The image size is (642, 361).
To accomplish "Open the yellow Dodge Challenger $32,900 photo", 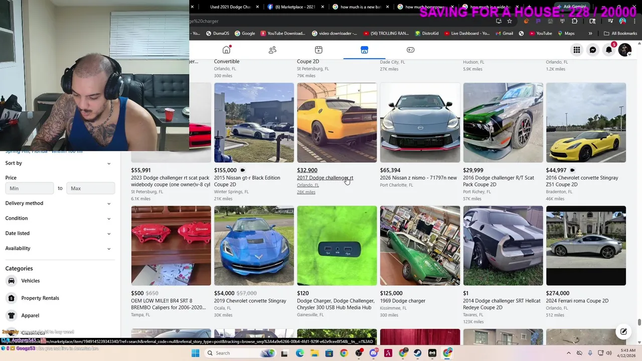I will pos(337,123).
